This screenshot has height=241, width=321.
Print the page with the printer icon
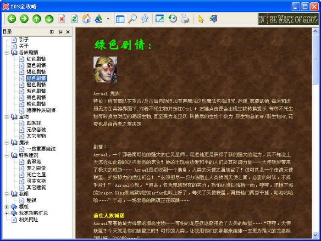pyautogui.click(x=185, y=19)
